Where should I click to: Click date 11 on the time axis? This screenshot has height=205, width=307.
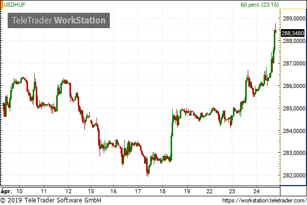pyautogui.click(x=44, y=191)
